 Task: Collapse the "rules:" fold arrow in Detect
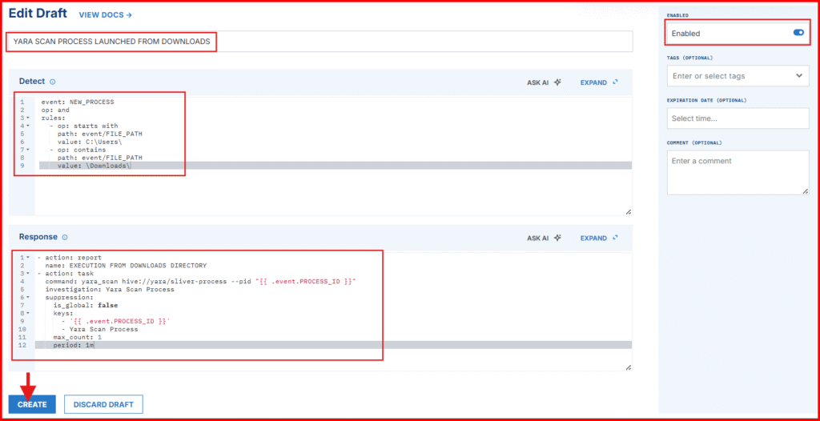tap(28, 118)
